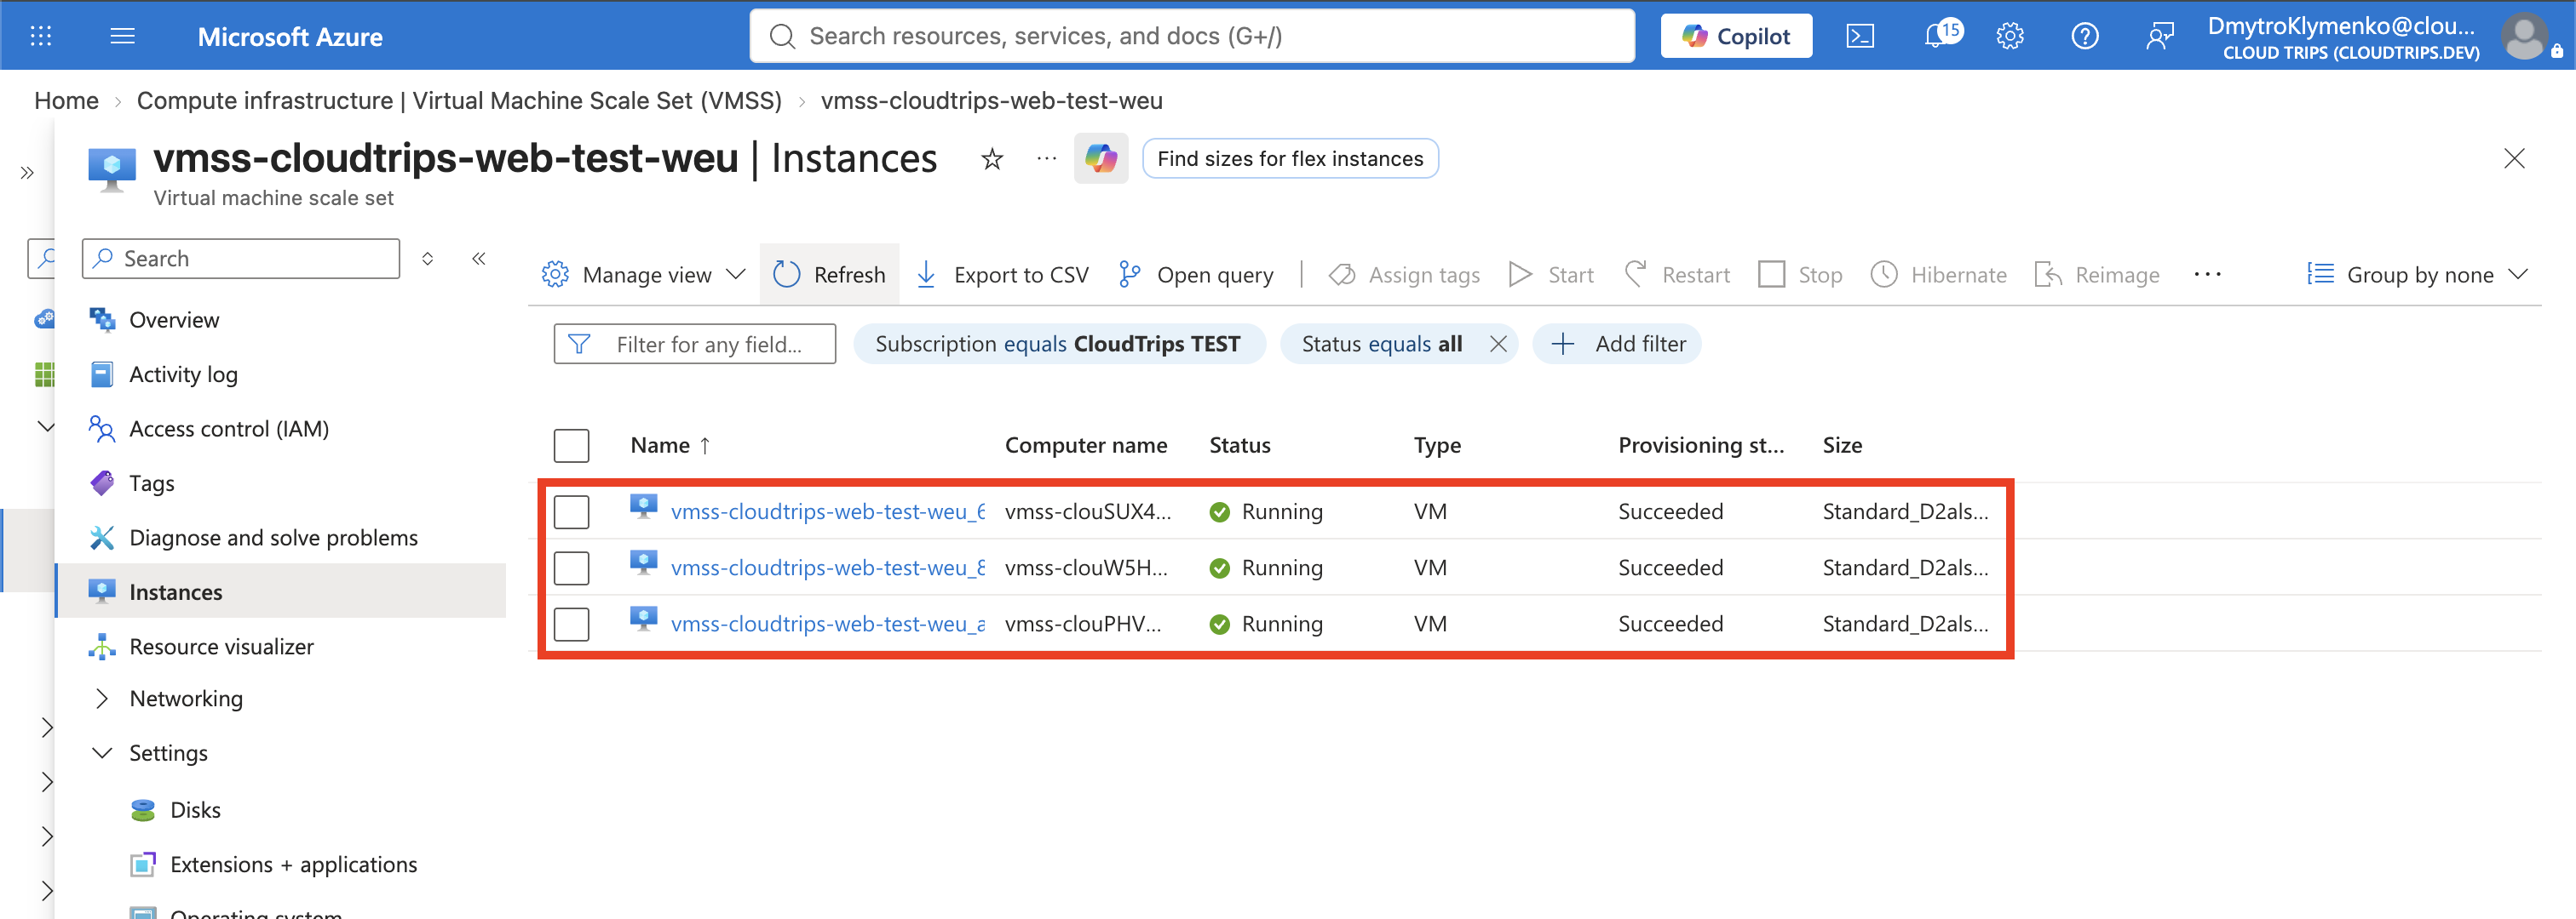This screenshot has height=919, width=2576.
Task: Open portal settings gear
Action: 2010,36
